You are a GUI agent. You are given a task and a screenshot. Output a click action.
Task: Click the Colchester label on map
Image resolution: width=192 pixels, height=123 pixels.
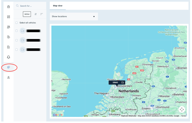pyautogui.click(x=62, y=98)
